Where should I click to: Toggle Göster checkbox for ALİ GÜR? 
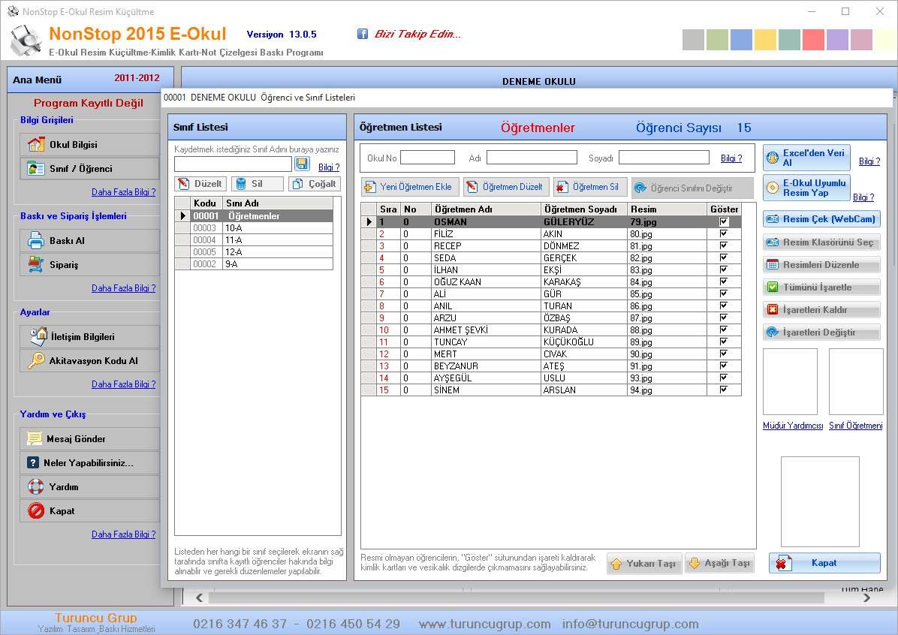[724, 293]
